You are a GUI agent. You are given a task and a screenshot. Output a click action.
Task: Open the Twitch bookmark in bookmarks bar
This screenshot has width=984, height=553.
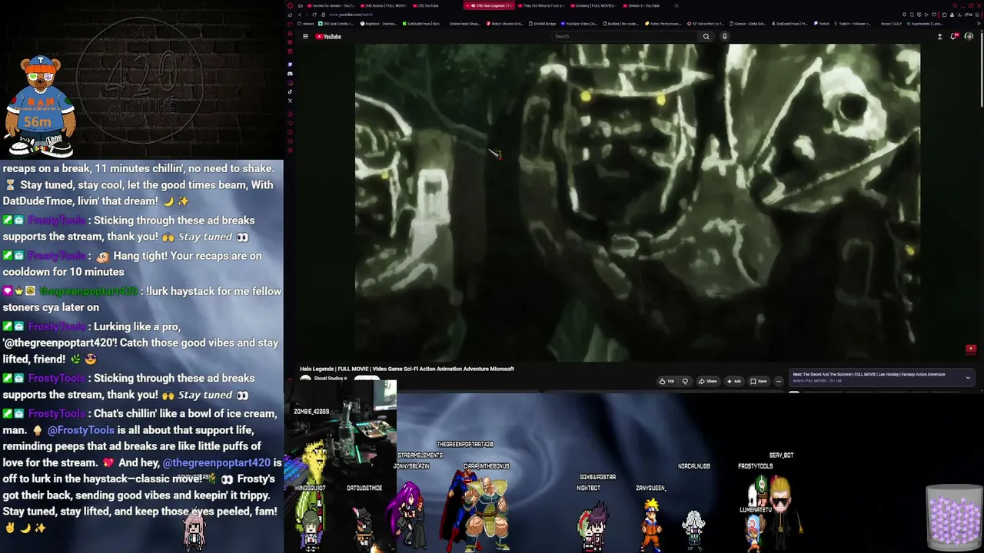(823, 24)
